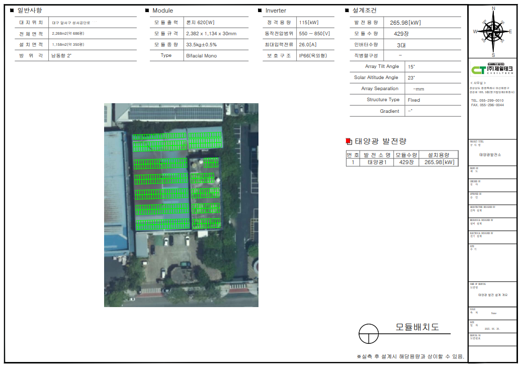Click the 'Gradient' label

pos(390,111)
